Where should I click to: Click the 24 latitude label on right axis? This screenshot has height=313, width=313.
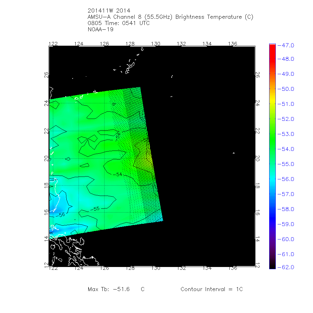click(x=258, y=103)
